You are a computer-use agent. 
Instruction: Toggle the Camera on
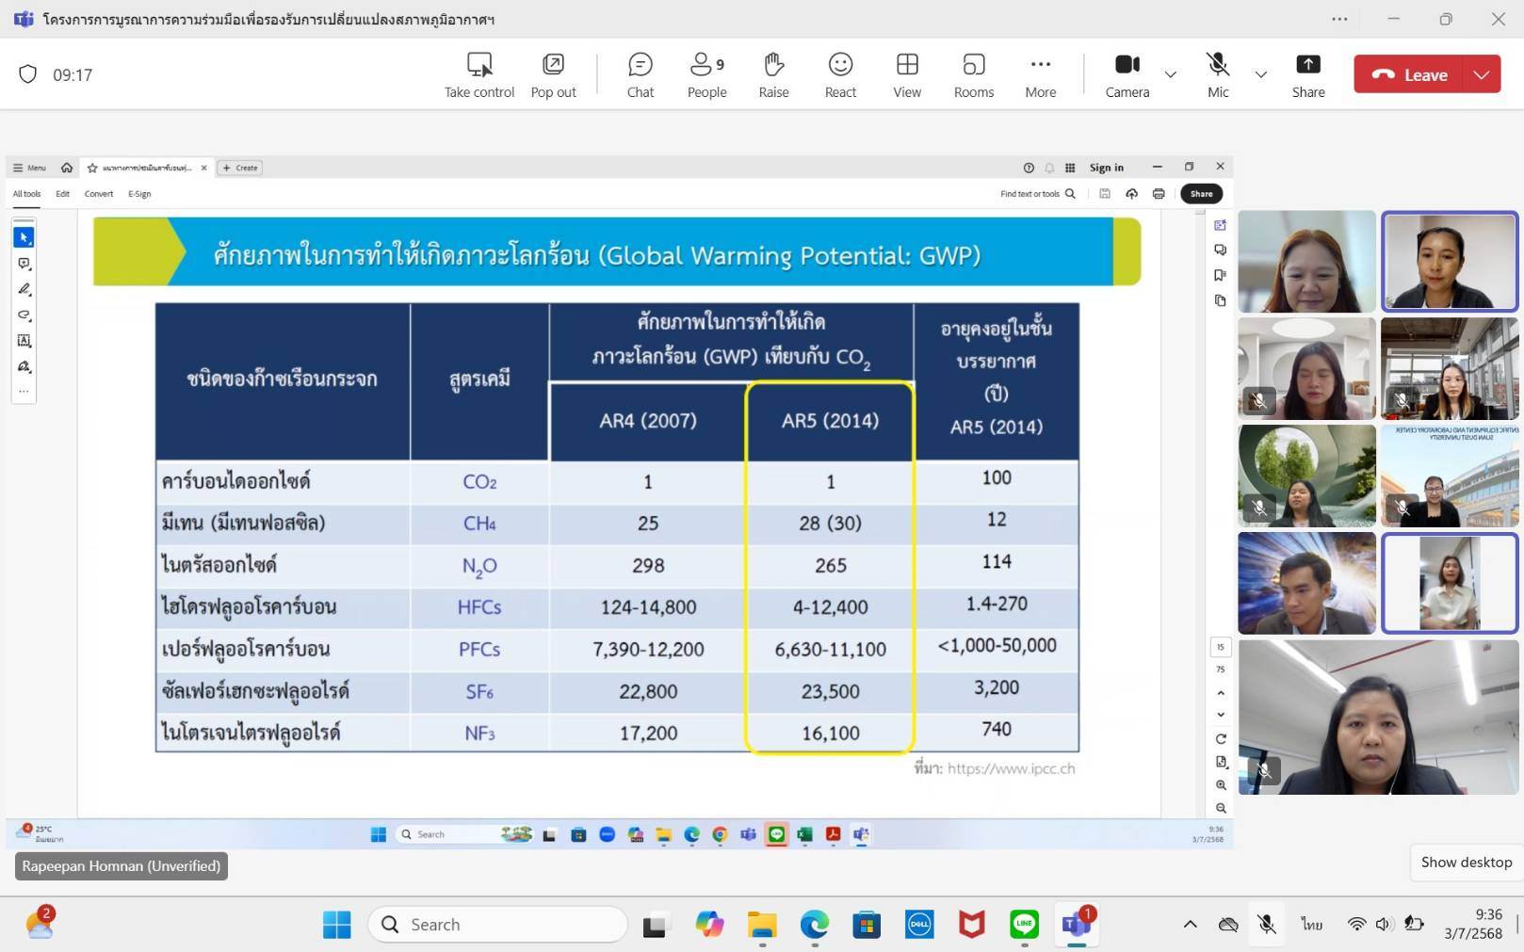1127,74
